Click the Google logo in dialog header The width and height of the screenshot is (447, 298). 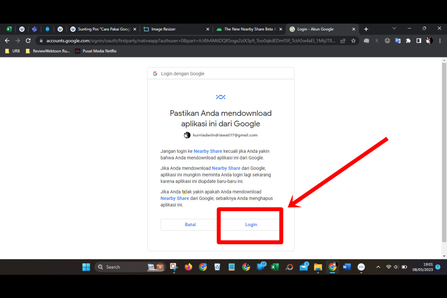[155, 74]
